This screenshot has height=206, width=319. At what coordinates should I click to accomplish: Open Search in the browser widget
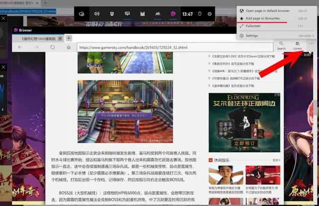point(281,45)
